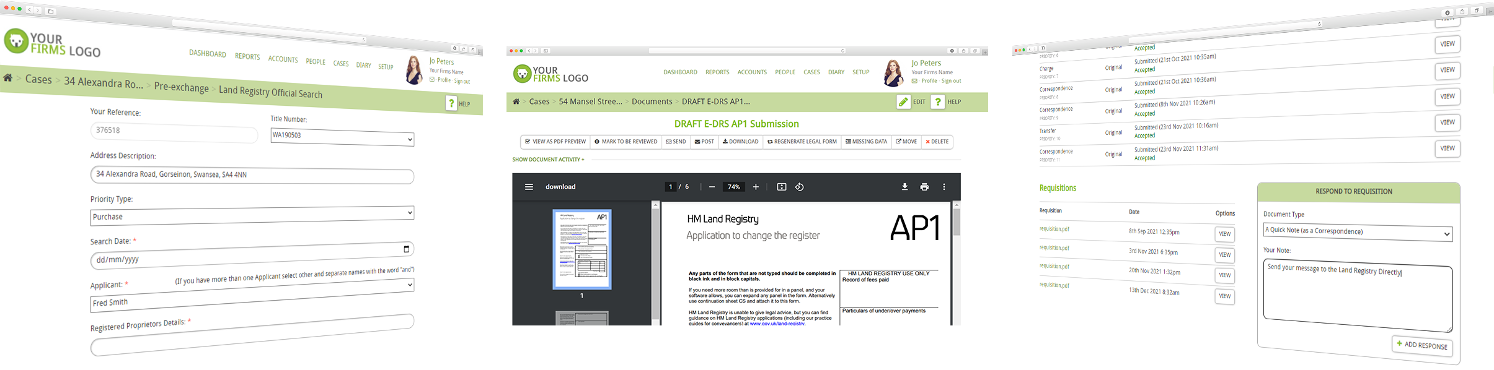Click firm logo on the AP1 document page

tap(550, 74)
